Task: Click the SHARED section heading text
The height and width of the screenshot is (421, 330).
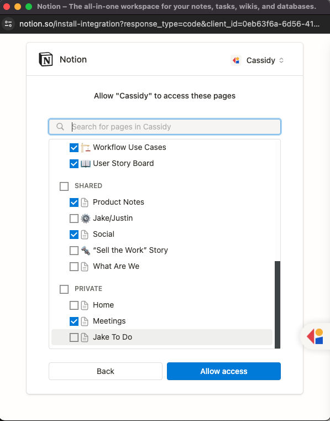Action: (88, 186)
